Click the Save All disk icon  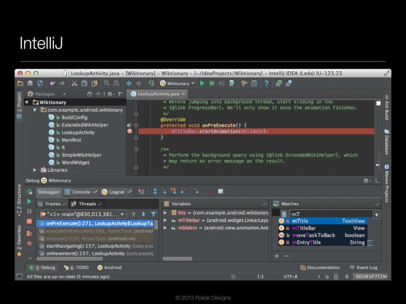(x=30, y=83)
